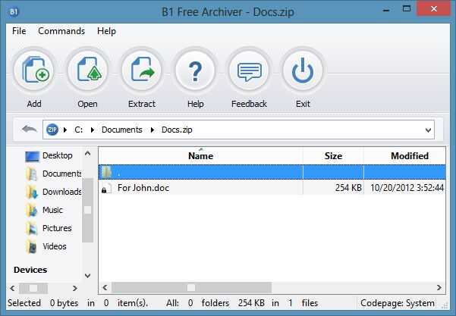Expand the arrow after the ZIP badge
This screenshot has width=456, height=316.
pyautogui.click(x=65, y=130)
